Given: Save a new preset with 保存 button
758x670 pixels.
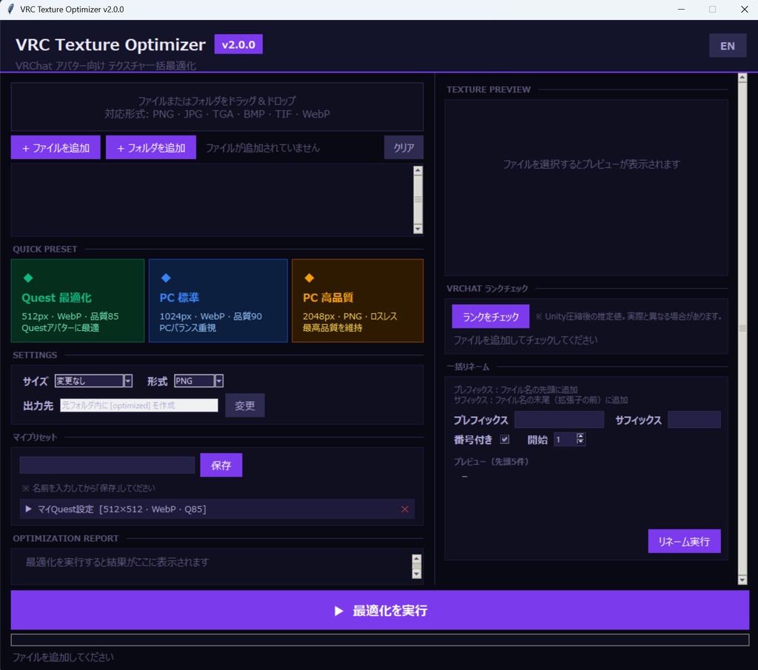Looking at the screenshot, I should coord(221,465).
